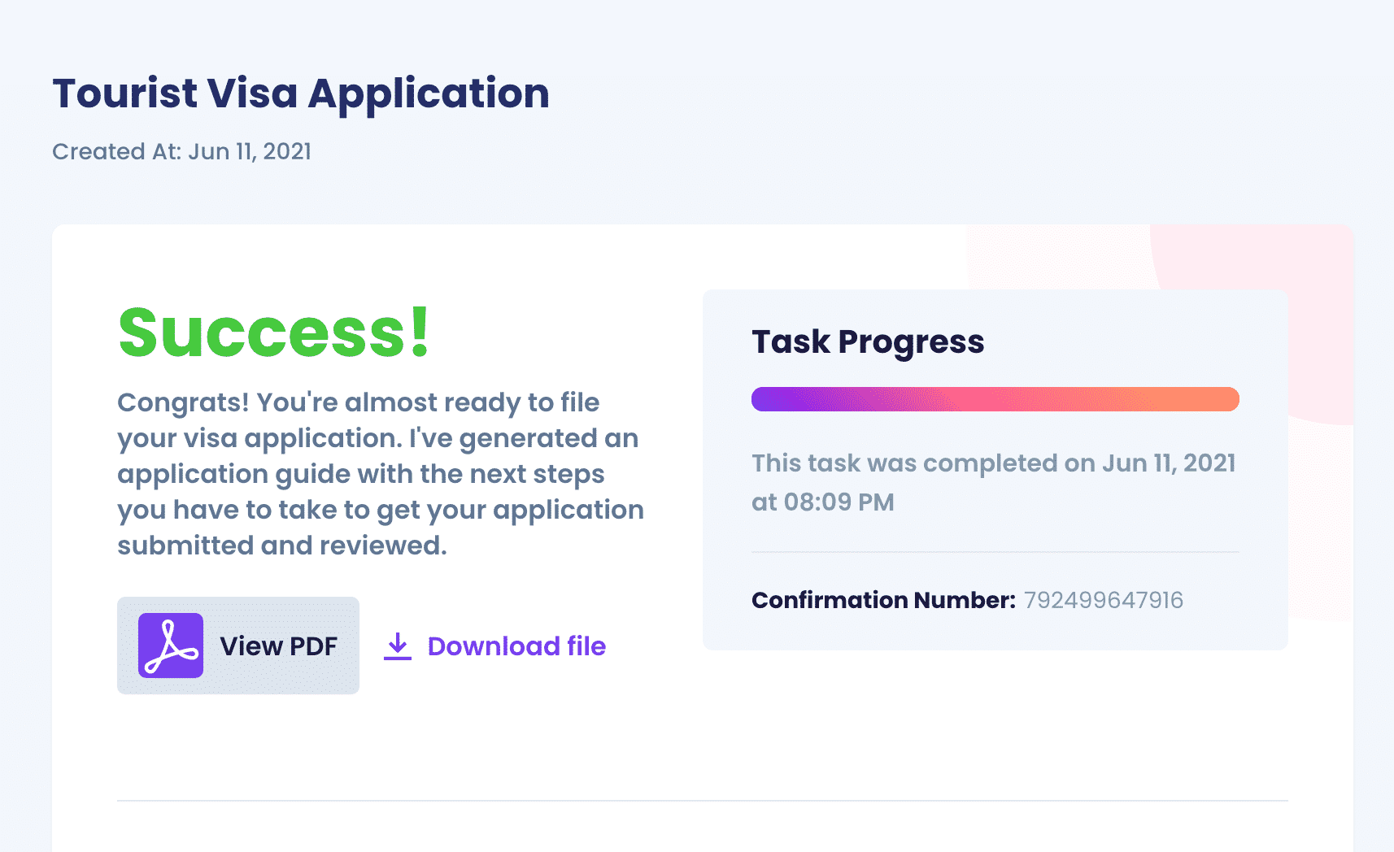Click the green Success! heading

click(x=274, y=332)
